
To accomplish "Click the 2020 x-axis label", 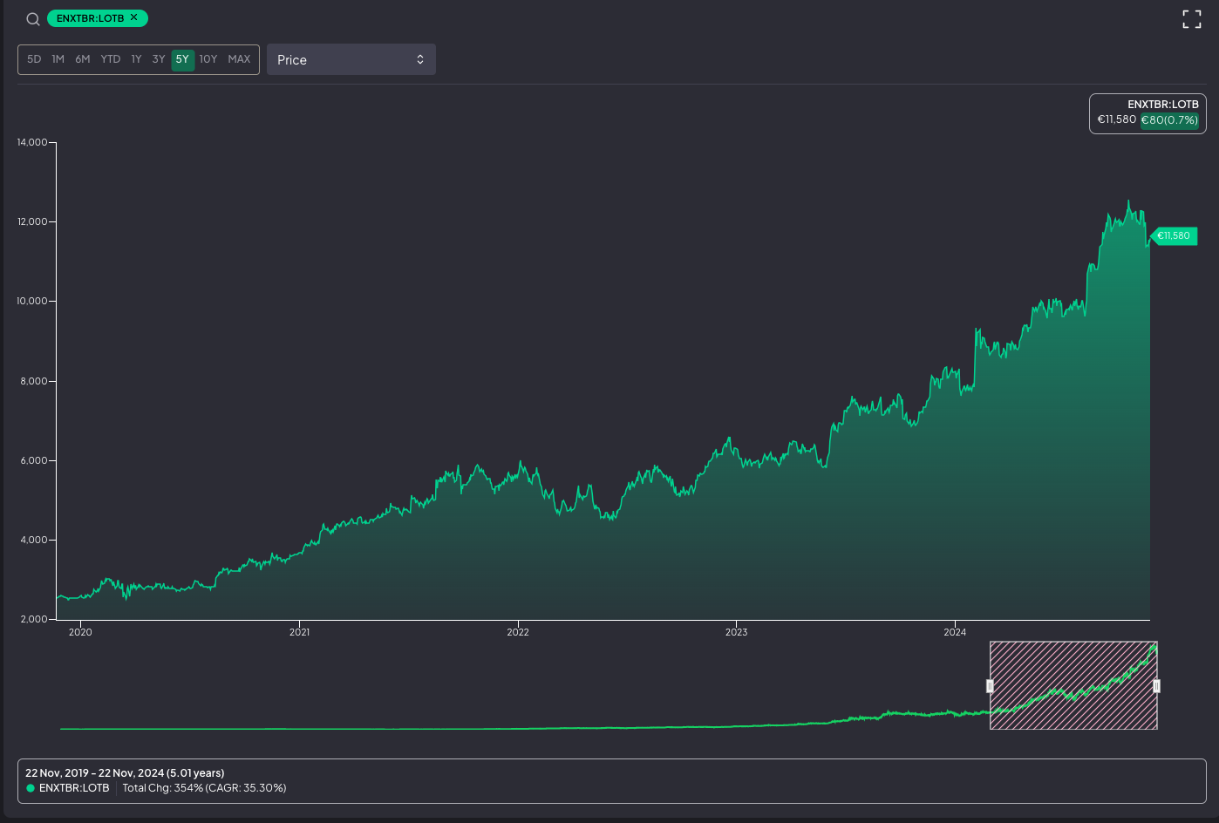I will (x=80, y=632).
